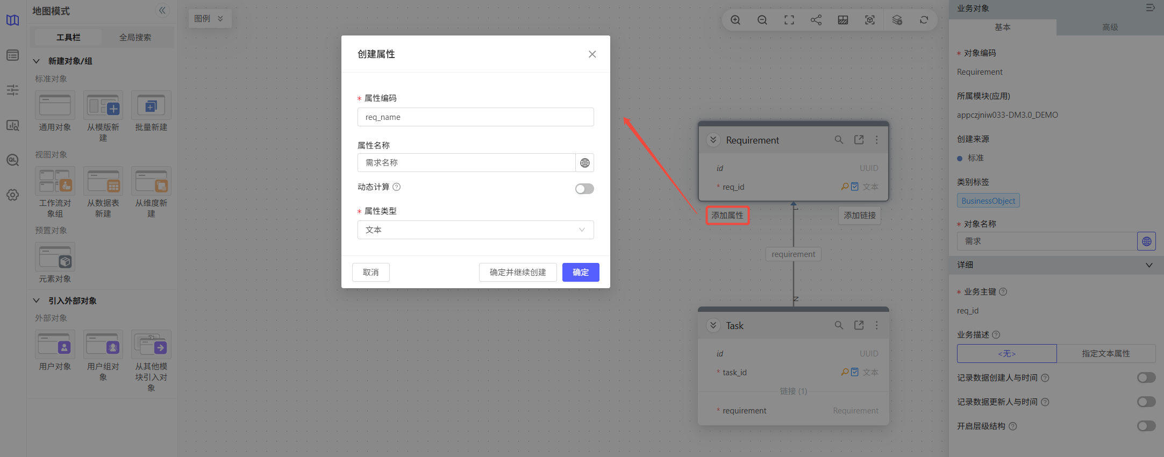Select the 通用对象 object icon
Screen dimensions: 1164x457
[55, 105]
